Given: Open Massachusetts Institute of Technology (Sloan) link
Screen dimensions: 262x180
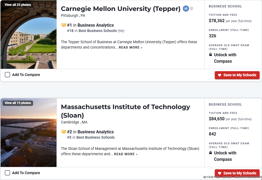Looking at the screenshot, I should pos(125,111).
